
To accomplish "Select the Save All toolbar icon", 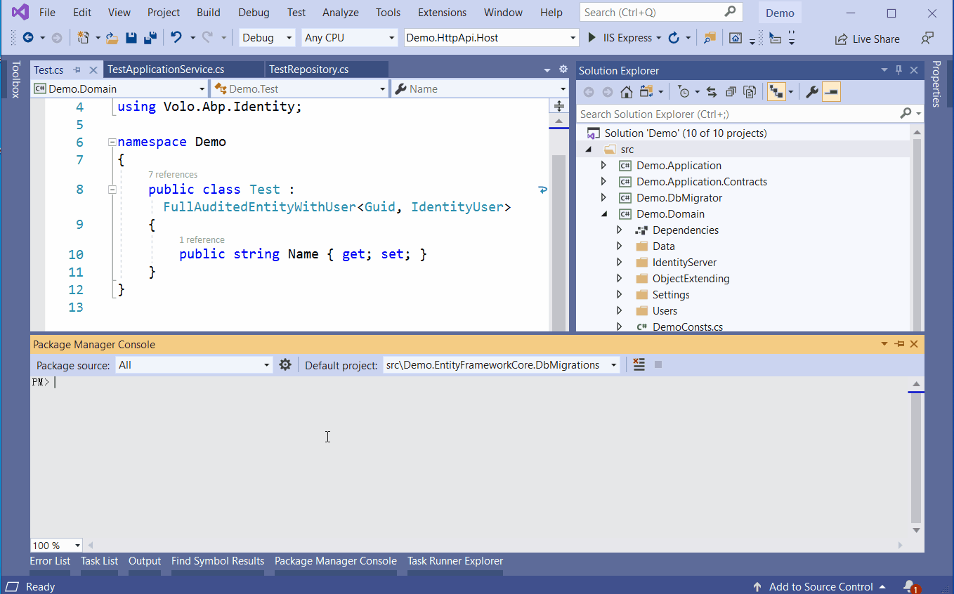I will (x=148, y=37).
